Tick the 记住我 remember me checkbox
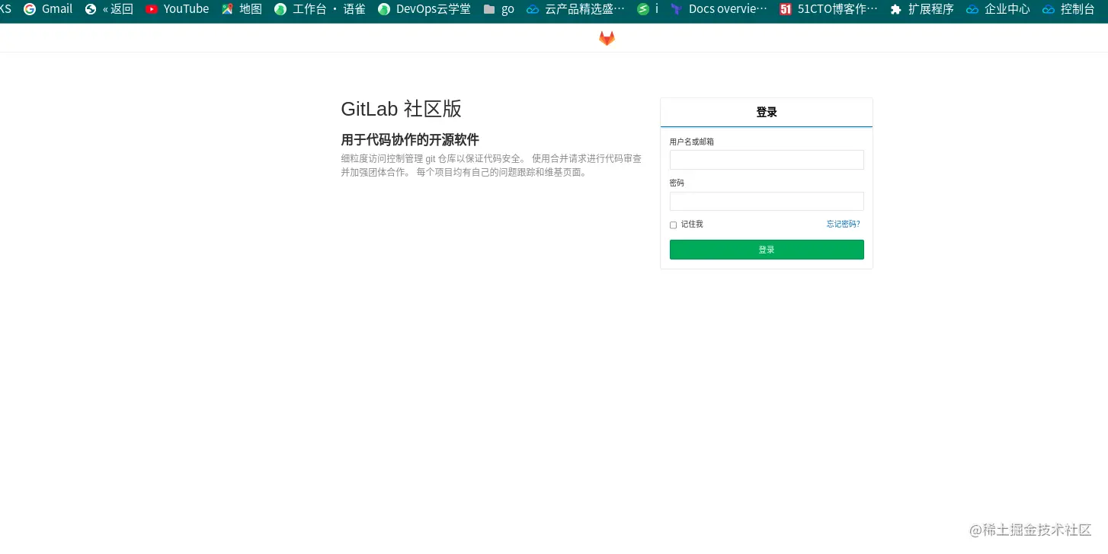The image size is (1108, 554). pos(673,225)
